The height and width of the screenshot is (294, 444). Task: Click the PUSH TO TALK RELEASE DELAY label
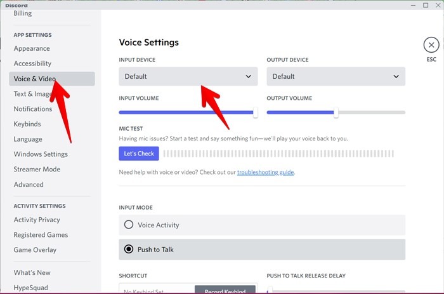pyautogui.click(x=306, y=276)
